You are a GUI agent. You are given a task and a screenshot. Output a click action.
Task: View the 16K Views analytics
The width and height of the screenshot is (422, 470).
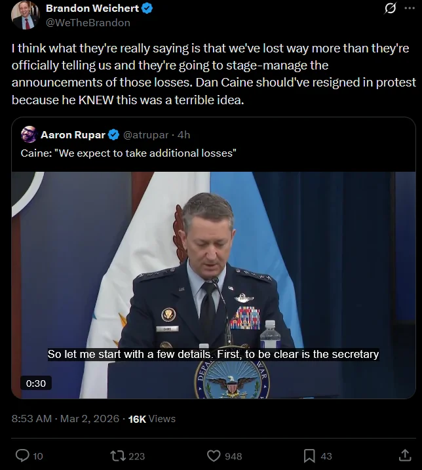152,418
